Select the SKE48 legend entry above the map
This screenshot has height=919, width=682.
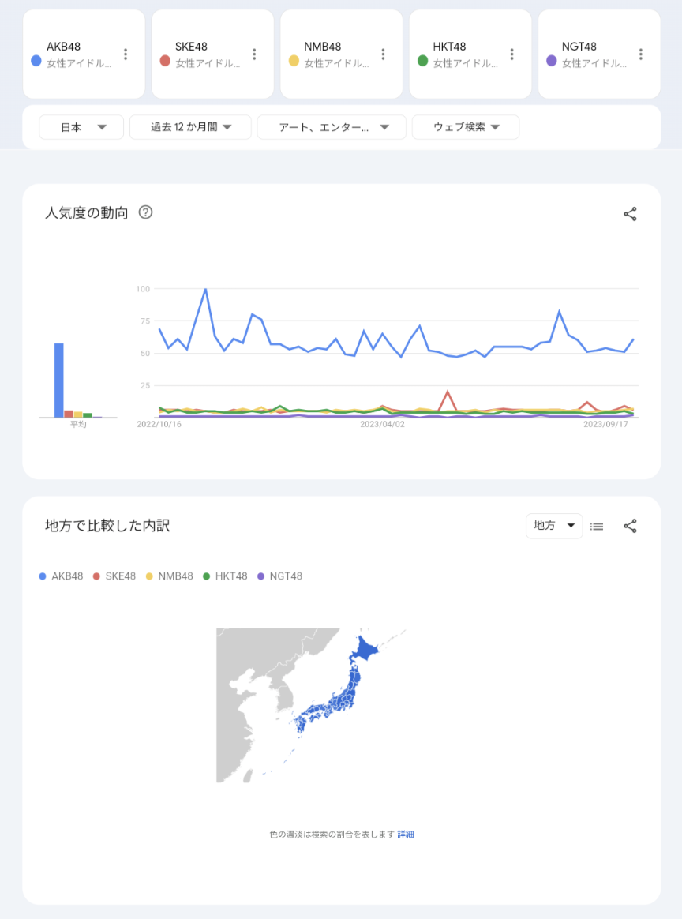[x=114, y=576]
